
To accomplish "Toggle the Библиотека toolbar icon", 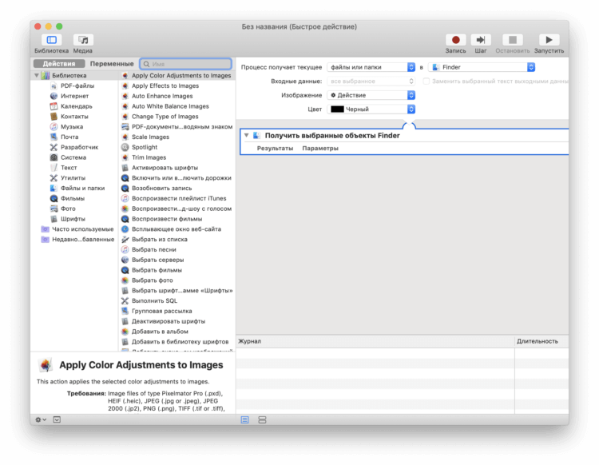I will tap(52, 40).
